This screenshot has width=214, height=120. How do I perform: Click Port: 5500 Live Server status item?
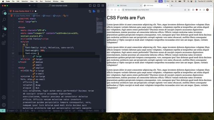click(x=92, y=111)
